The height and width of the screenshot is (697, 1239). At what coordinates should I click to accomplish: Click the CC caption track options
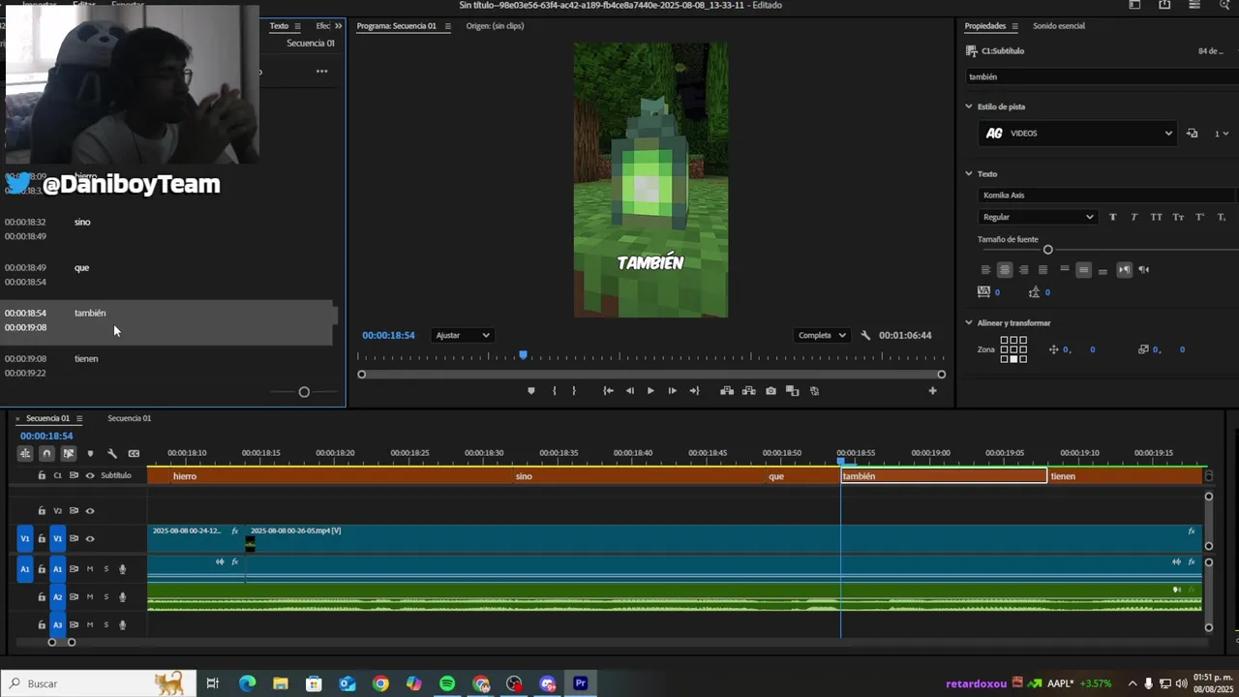134,453
